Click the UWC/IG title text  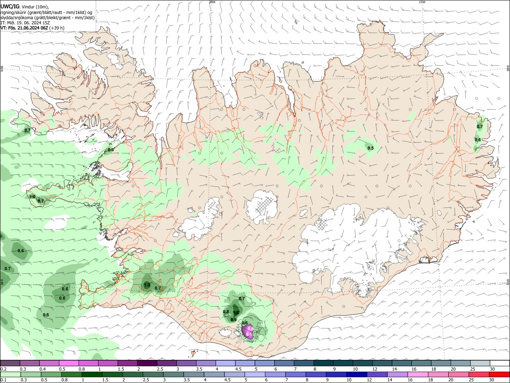pos(10,6)
